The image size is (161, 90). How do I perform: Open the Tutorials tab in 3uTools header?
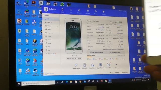[104, 13]
